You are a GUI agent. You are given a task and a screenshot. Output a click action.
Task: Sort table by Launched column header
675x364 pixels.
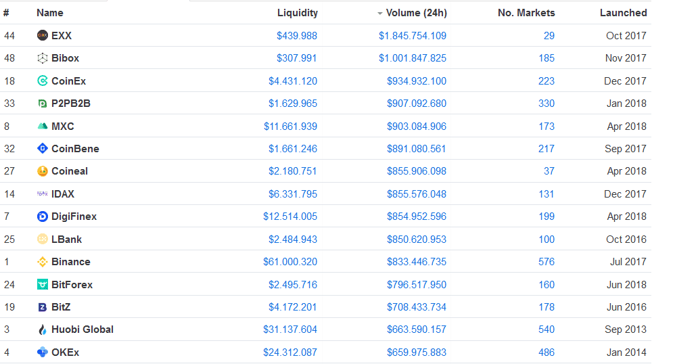[623, 13]
